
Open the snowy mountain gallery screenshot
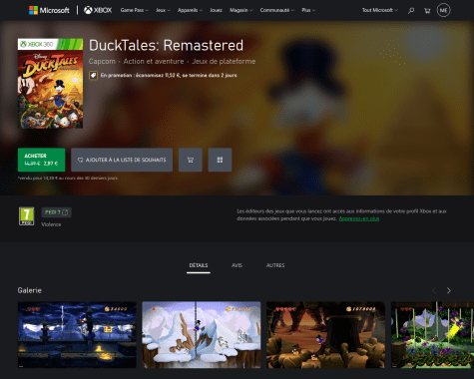click(202, 335)
